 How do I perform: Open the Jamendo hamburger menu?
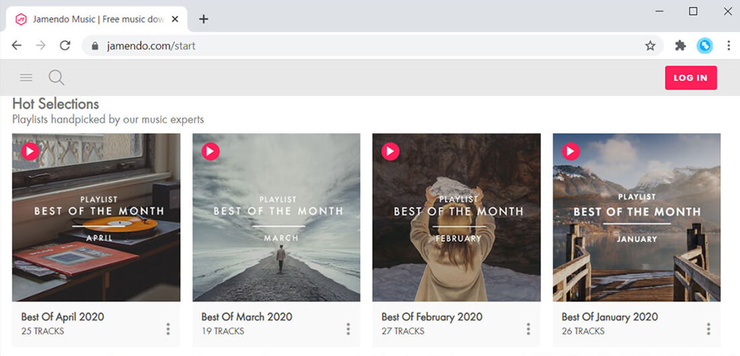[x=26, y=78]
